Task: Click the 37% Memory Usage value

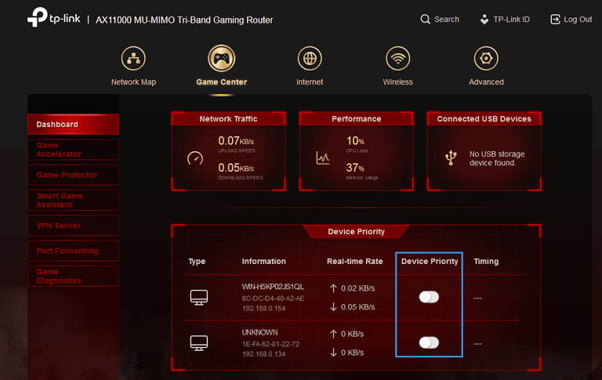Action: tap(355, 168)
